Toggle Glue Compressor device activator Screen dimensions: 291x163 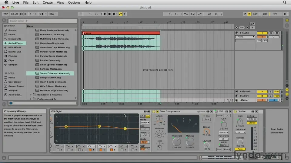click(153, 111)
